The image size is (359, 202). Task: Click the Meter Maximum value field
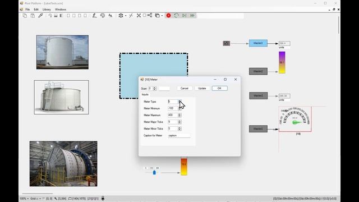click(x=173, y=115)
